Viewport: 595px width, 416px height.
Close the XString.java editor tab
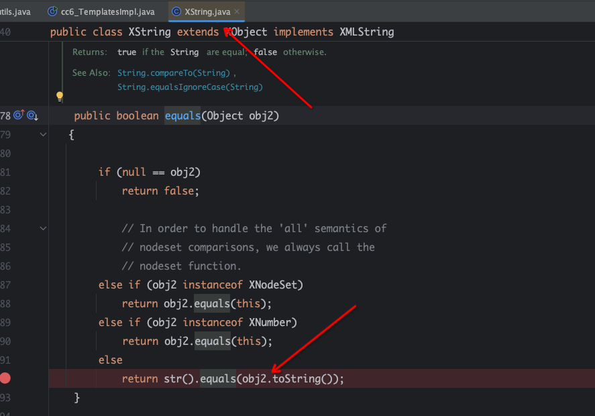235,11
